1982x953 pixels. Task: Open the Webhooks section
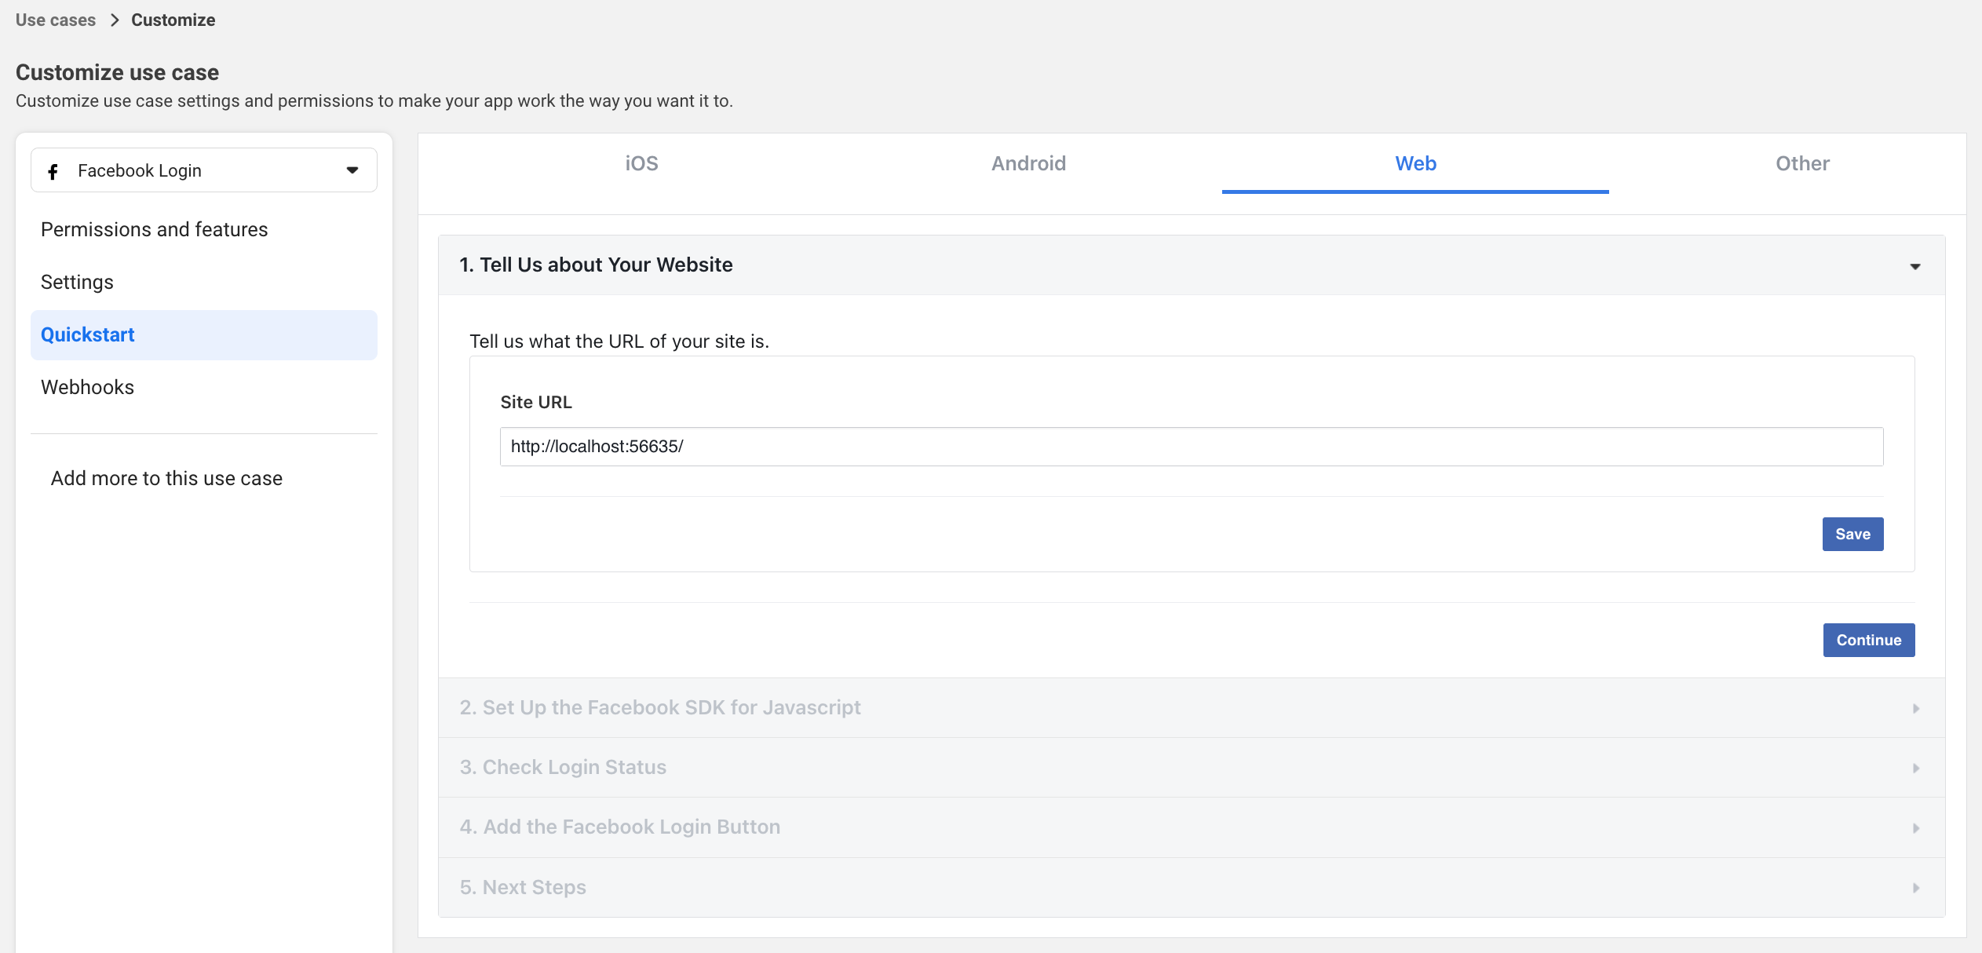pyautogui.click(x=87, y=386)
